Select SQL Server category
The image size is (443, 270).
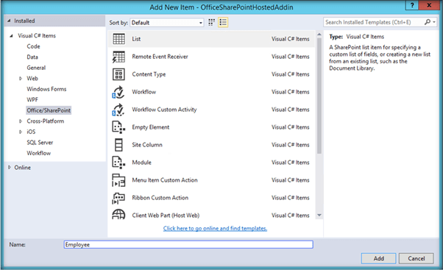[x=40, y=142]
